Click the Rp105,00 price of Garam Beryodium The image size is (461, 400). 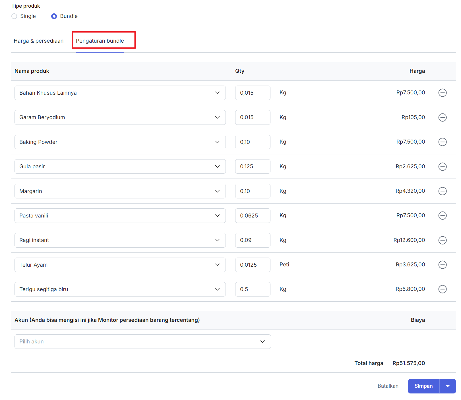coord(413,117)
